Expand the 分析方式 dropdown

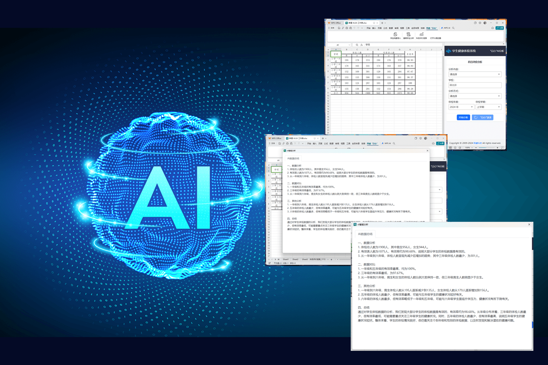475,96
